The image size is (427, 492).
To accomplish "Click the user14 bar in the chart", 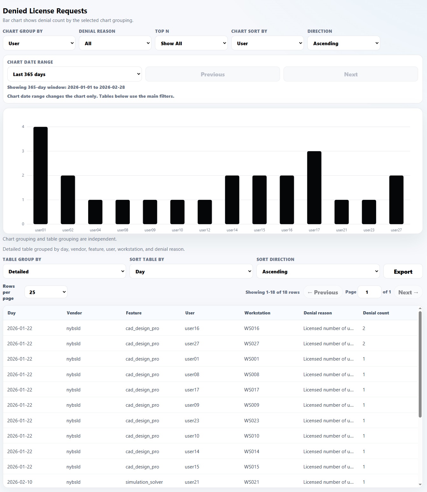I will pos(232,200).
